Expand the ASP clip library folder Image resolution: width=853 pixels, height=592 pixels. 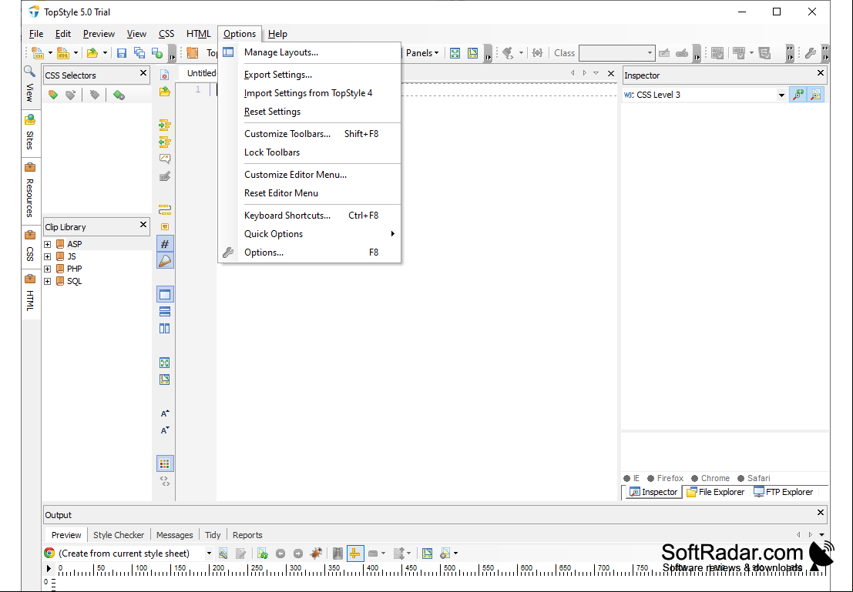click(x=48, y=244)
